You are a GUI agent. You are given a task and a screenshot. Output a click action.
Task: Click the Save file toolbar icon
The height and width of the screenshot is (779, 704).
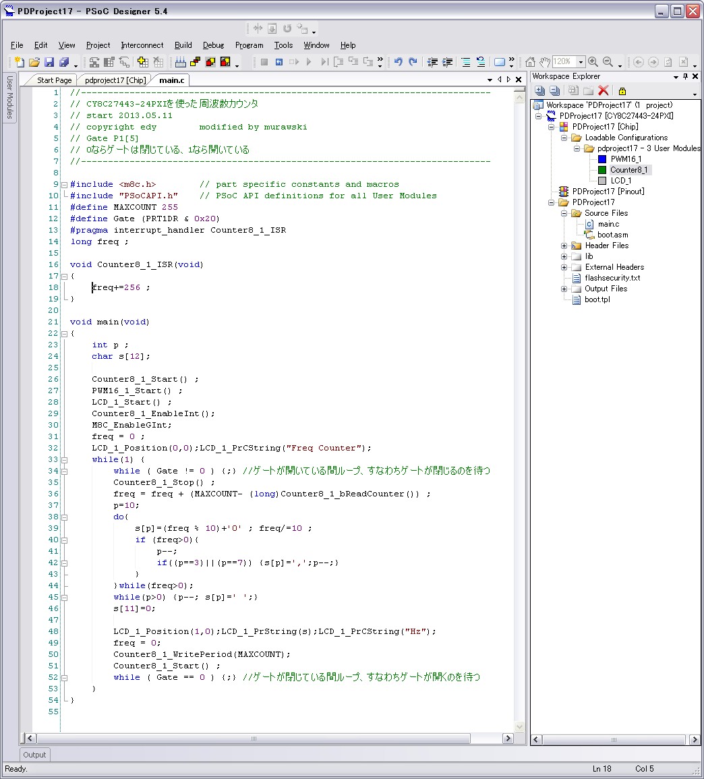tap(49, 62)
